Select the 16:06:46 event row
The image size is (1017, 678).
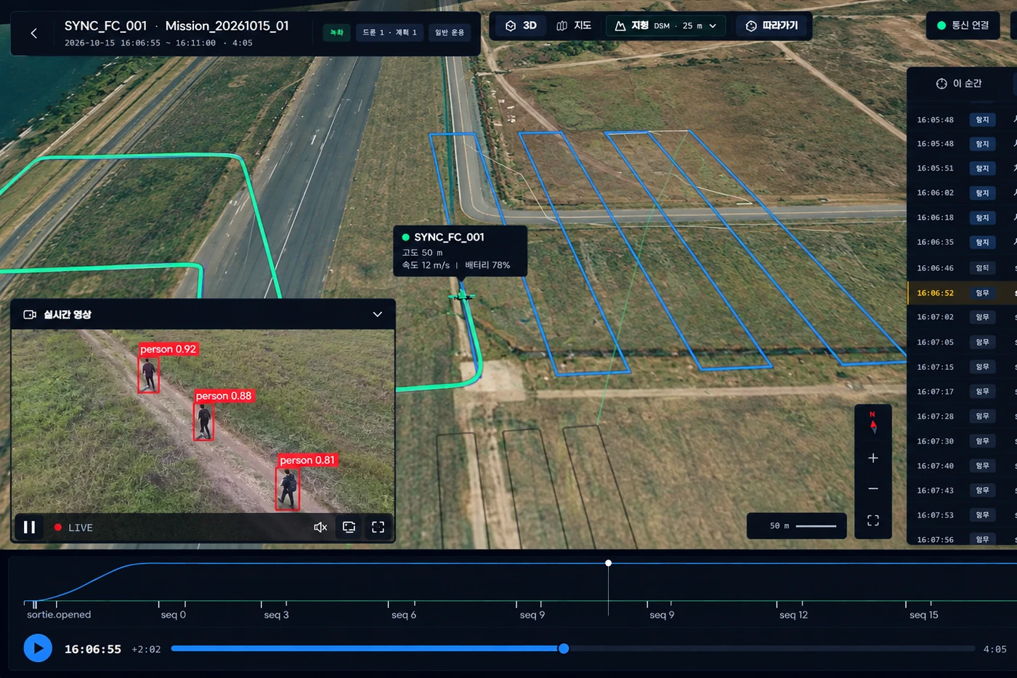(x=962, y=268)
